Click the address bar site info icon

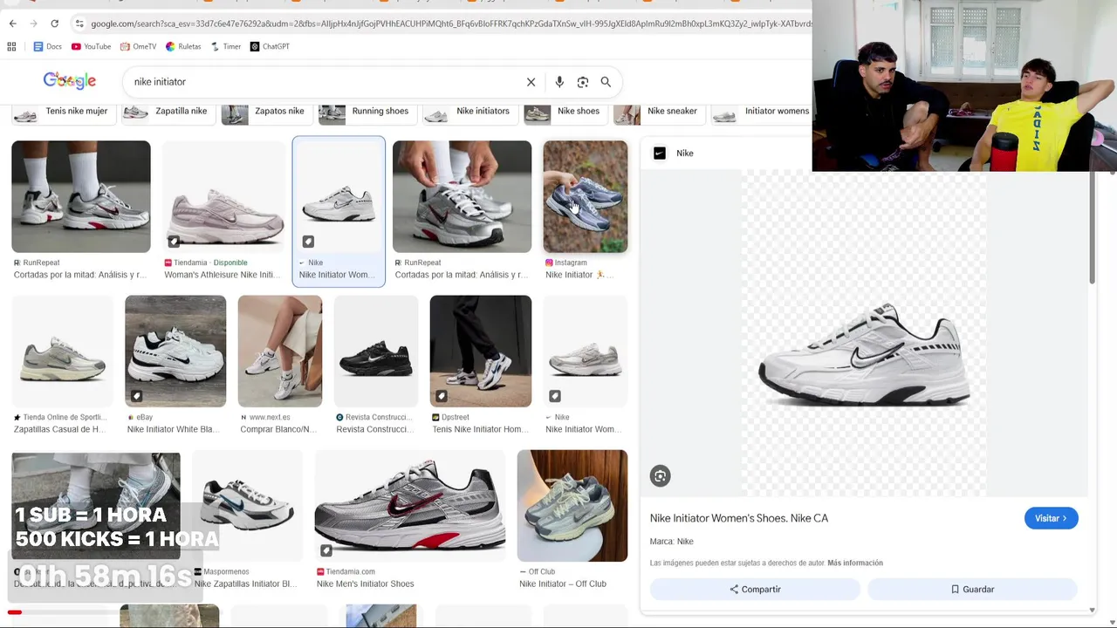tap(79, 24)
